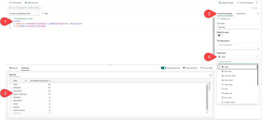Click the summarize line in the query editor
Screen dimensions: 262x120
click(48, 24)
